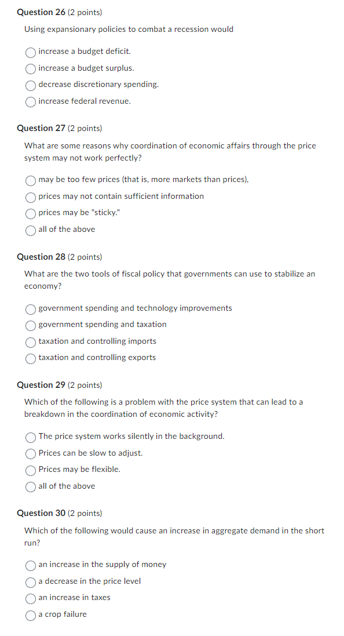Select "increase a budget deficit" for Question 26
The image size is (344, 636).
point(30,52)
